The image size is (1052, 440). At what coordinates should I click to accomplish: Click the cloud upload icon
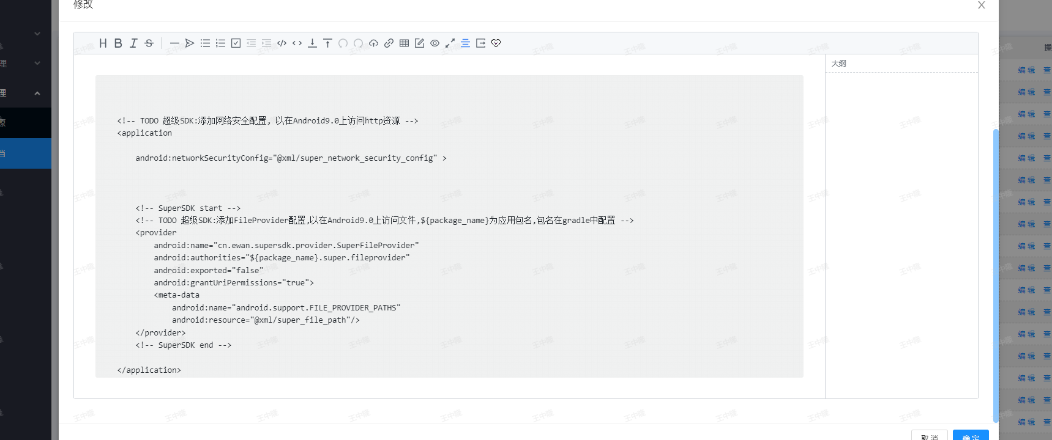point(373,43)
